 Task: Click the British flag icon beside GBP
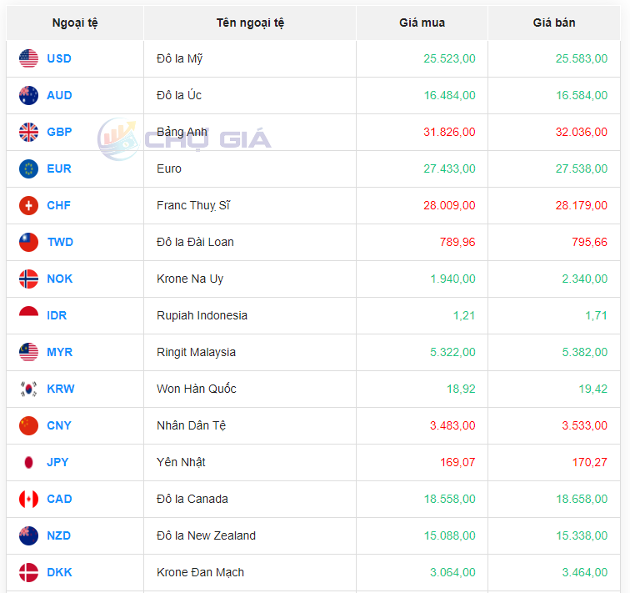(28, 132)
